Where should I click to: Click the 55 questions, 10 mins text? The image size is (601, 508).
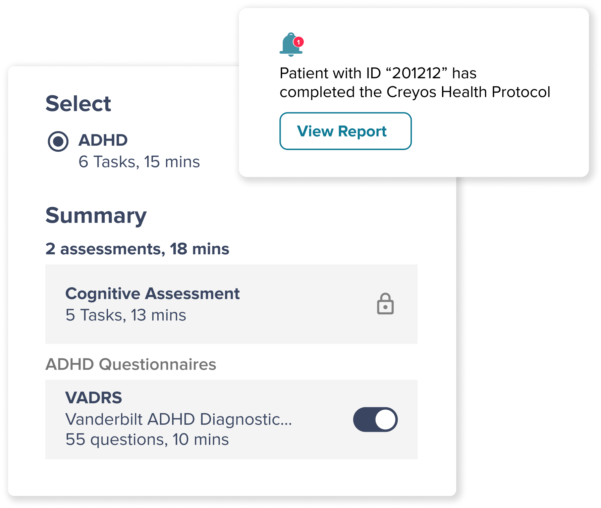pos(147,440)
